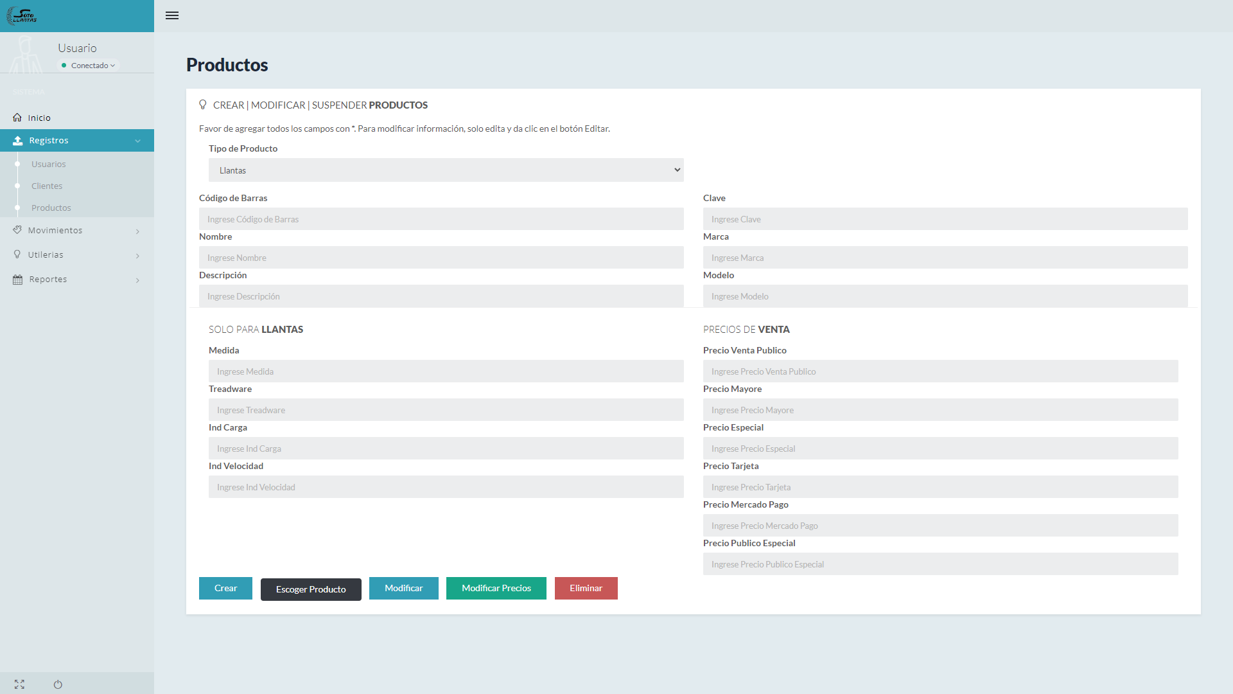The width and height of the screenshot is (1233, 694).
Task: Click the Escoger Producto button
Action: [x=311, y=589]
